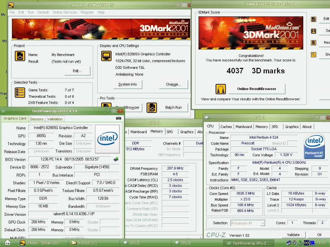Click the Intel Pentium 4 HT logo in CPU-Z
The width and height of the screenshot is (330, 247).
click(x=314, y=146)
